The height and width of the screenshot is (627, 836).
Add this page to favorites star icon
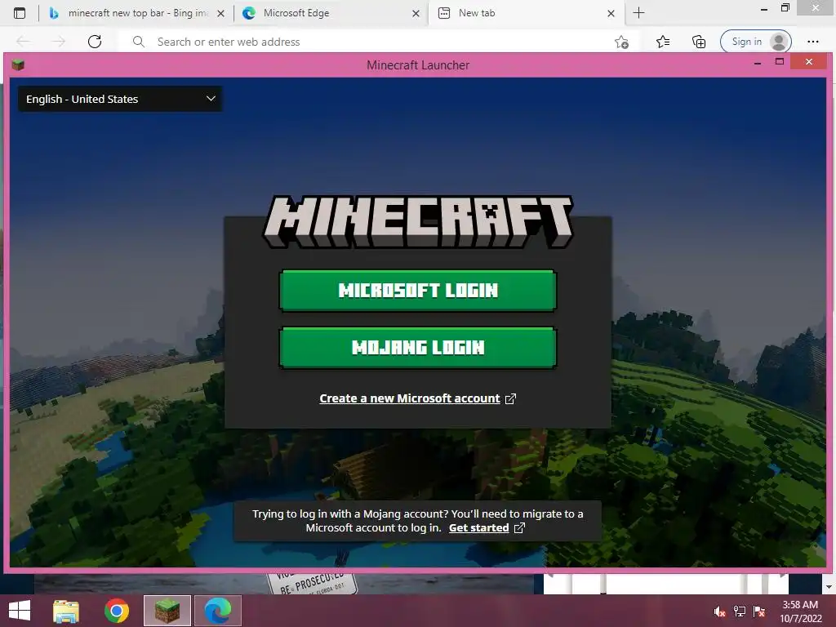[621, 42]
